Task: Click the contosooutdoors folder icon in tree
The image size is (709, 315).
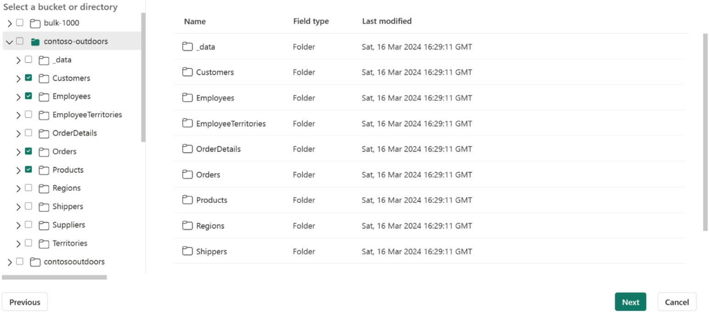Action: click(35, 262)
